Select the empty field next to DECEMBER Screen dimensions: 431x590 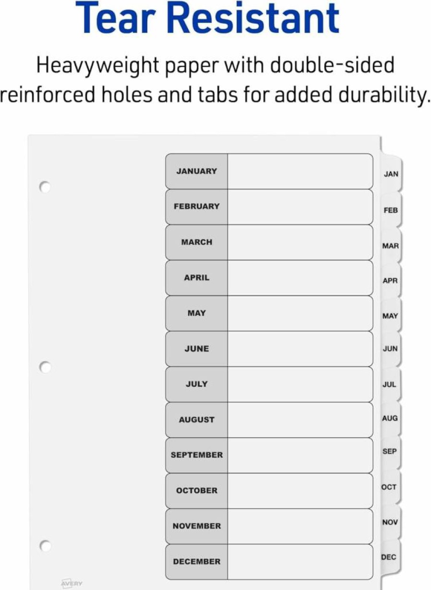300,562
